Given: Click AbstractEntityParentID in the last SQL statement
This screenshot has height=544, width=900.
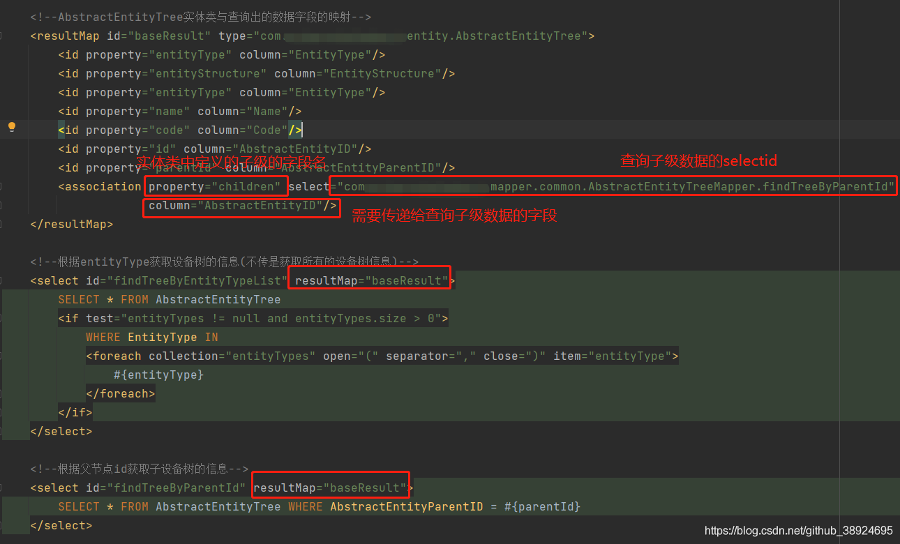Looking at the screenshot, I should pos(407,506).
